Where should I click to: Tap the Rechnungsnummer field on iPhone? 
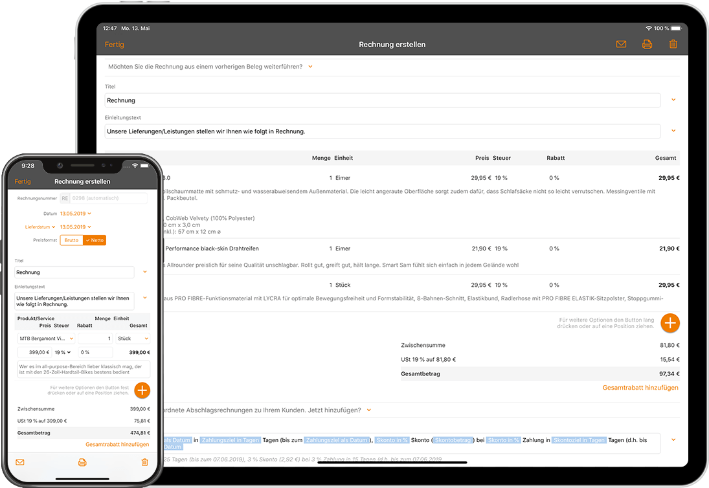(x=104, y=198)
